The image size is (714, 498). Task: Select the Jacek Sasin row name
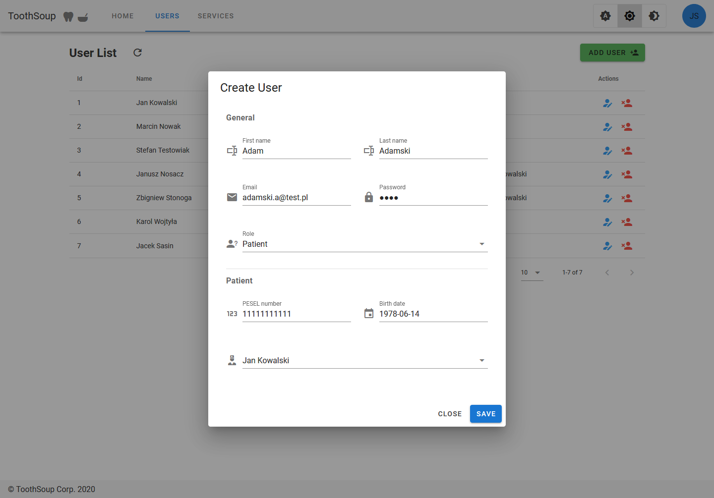pyautogui.click(x=155, y=246)
